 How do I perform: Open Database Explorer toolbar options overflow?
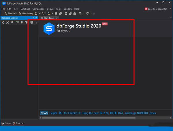click(37, 23)
